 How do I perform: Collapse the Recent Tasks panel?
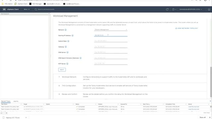point(210,101)
